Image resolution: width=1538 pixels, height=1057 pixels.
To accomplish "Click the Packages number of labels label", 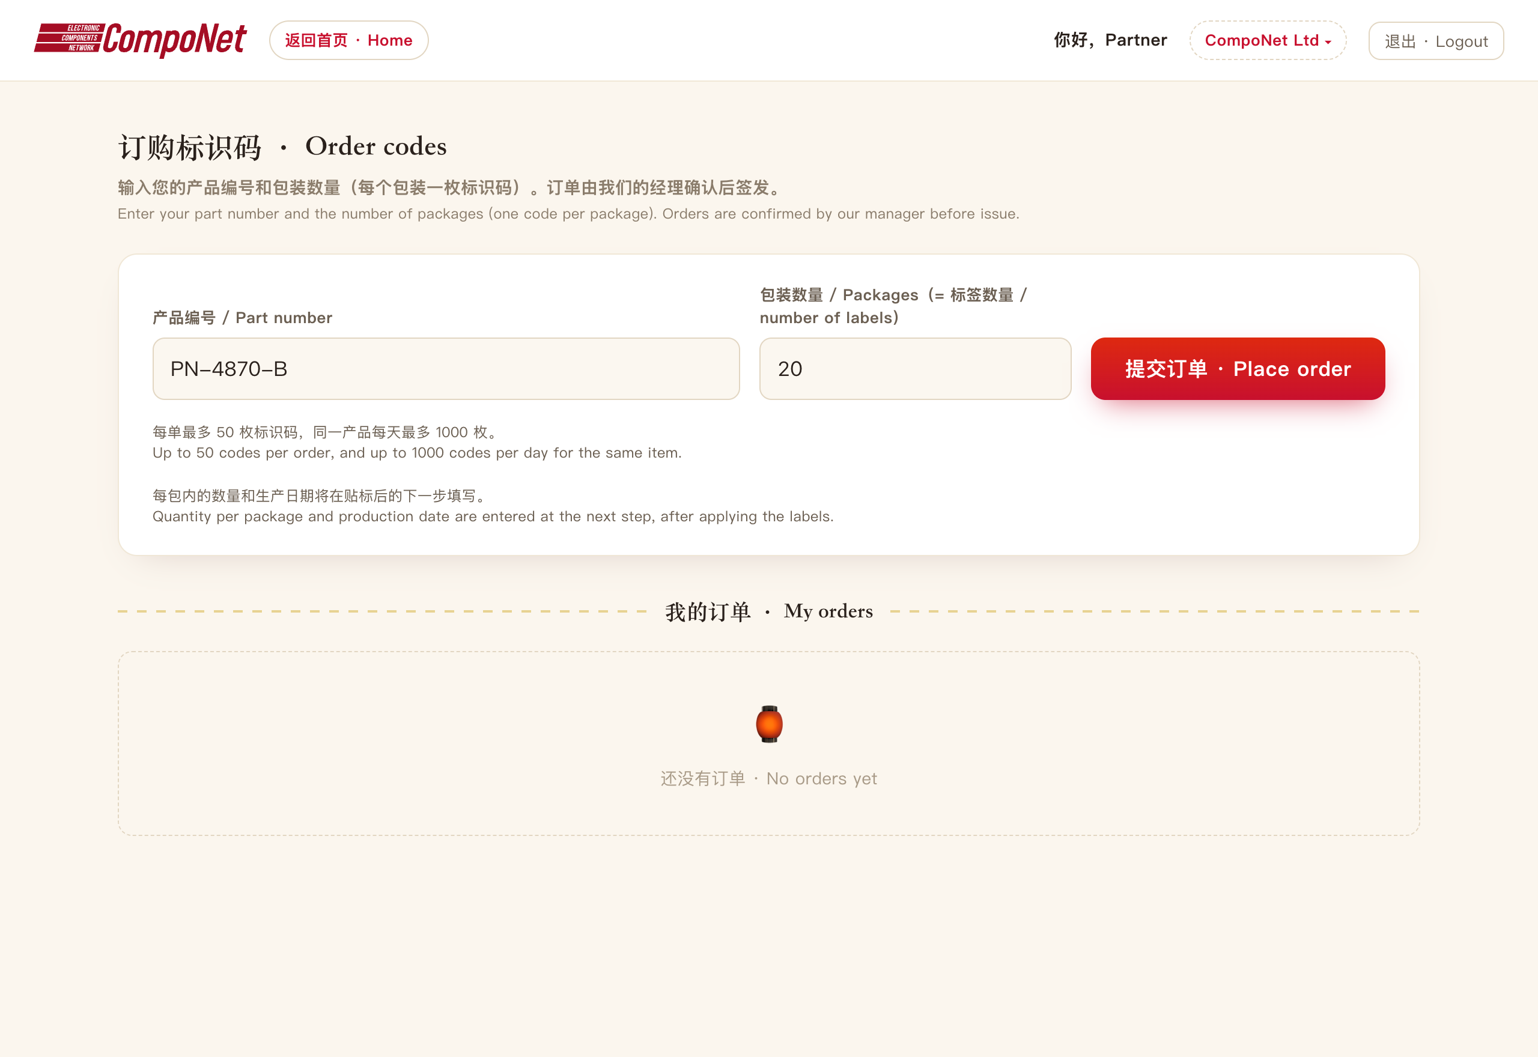I will 893,306.
